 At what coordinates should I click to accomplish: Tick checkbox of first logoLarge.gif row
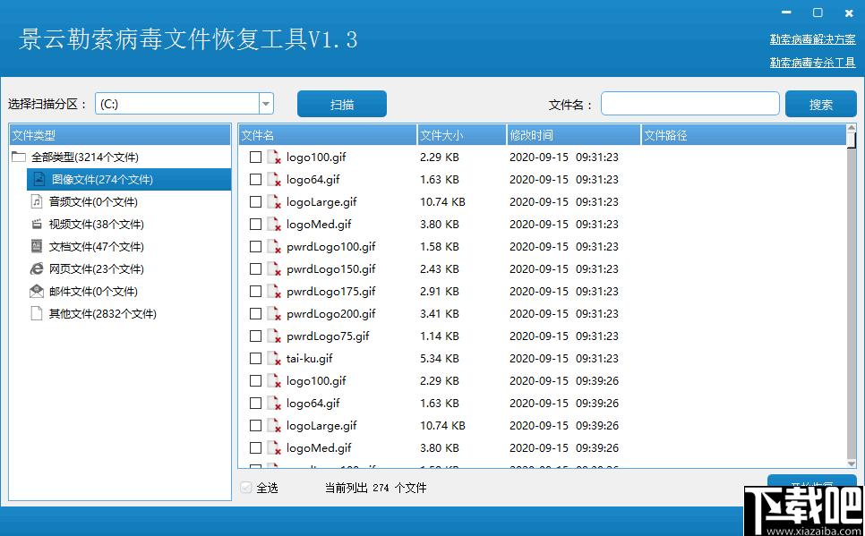[255, 202]
